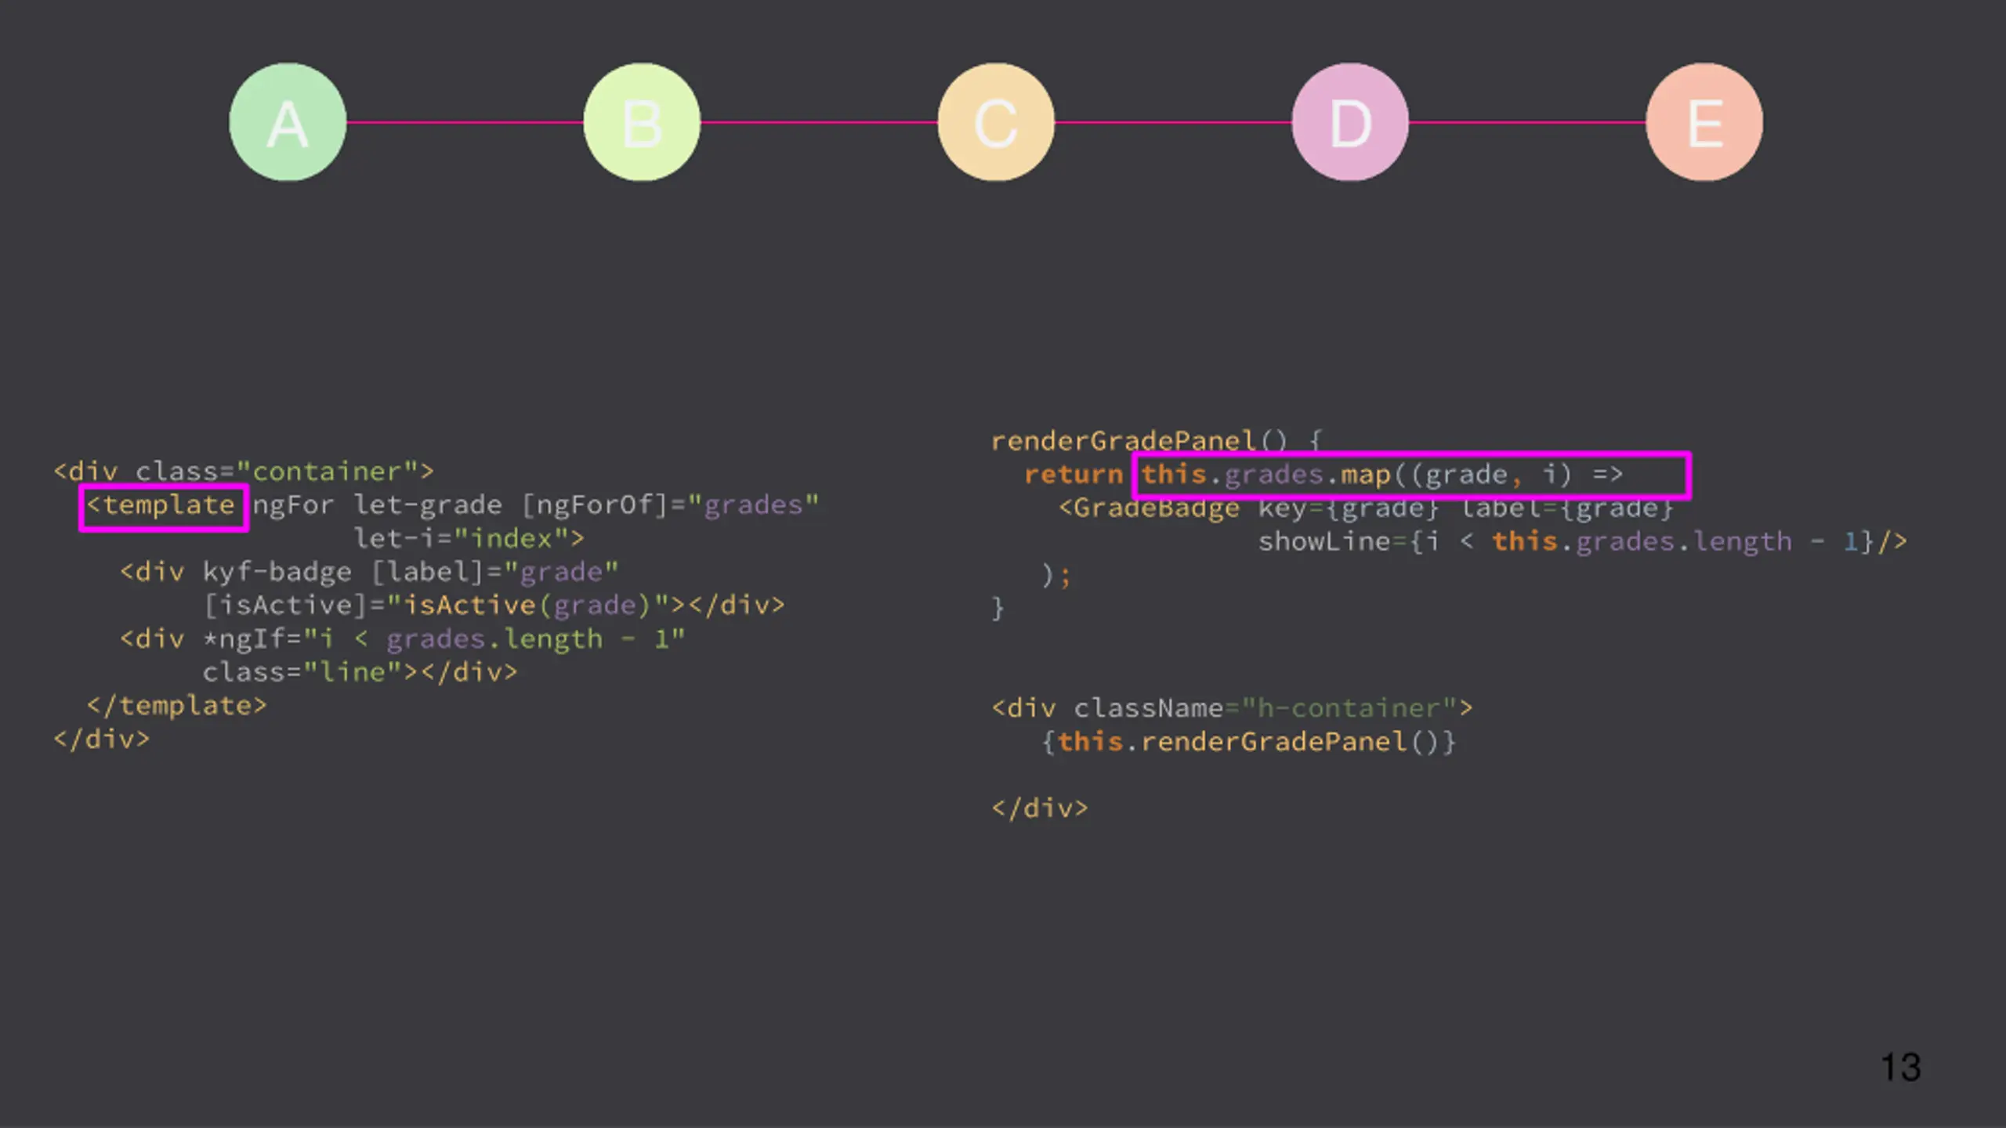Click the slide number 13
This screenshot has width=2006, height=1128.
pyautogui.click(x=1901, y=1067)
